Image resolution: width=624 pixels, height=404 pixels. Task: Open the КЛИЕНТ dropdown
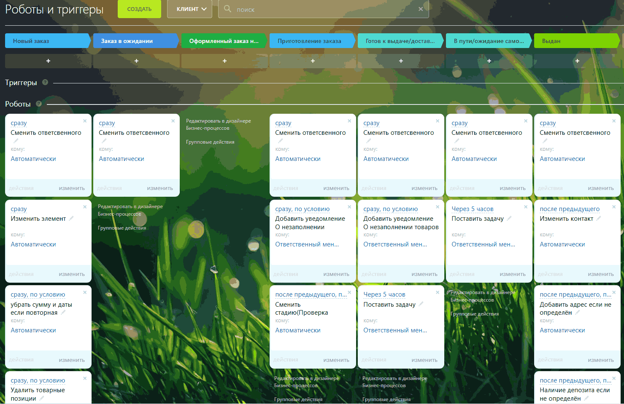coord(189,9)
